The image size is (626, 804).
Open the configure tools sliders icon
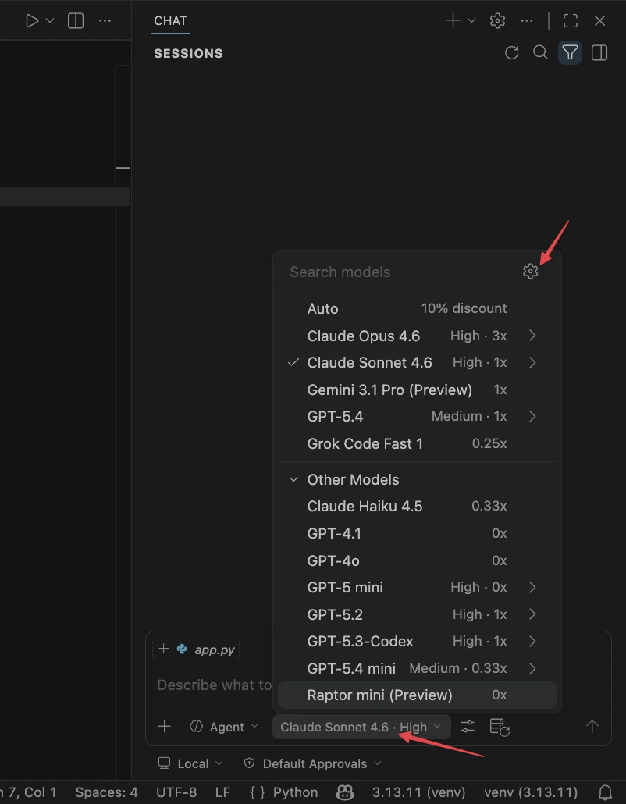tap(468, 727)
